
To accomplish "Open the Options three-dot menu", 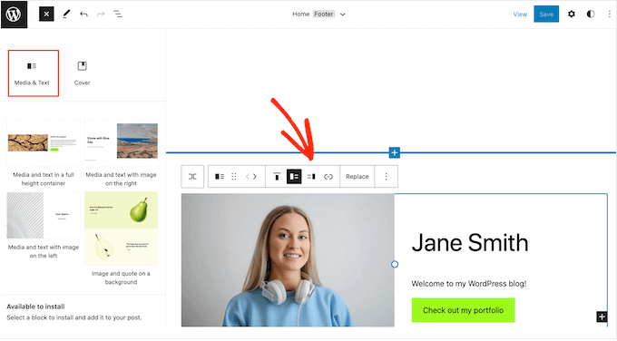I will point(609,15).
